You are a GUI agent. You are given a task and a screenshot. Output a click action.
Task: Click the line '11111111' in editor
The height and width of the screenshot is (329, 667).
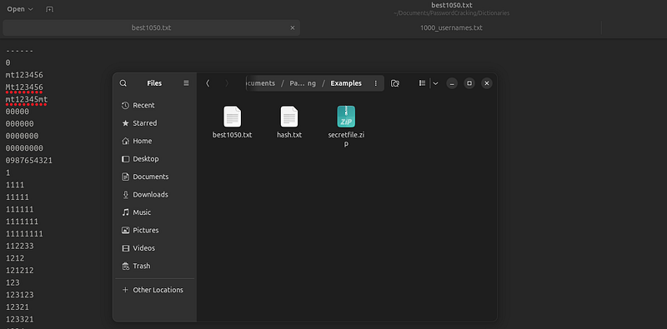click(24, 234)
